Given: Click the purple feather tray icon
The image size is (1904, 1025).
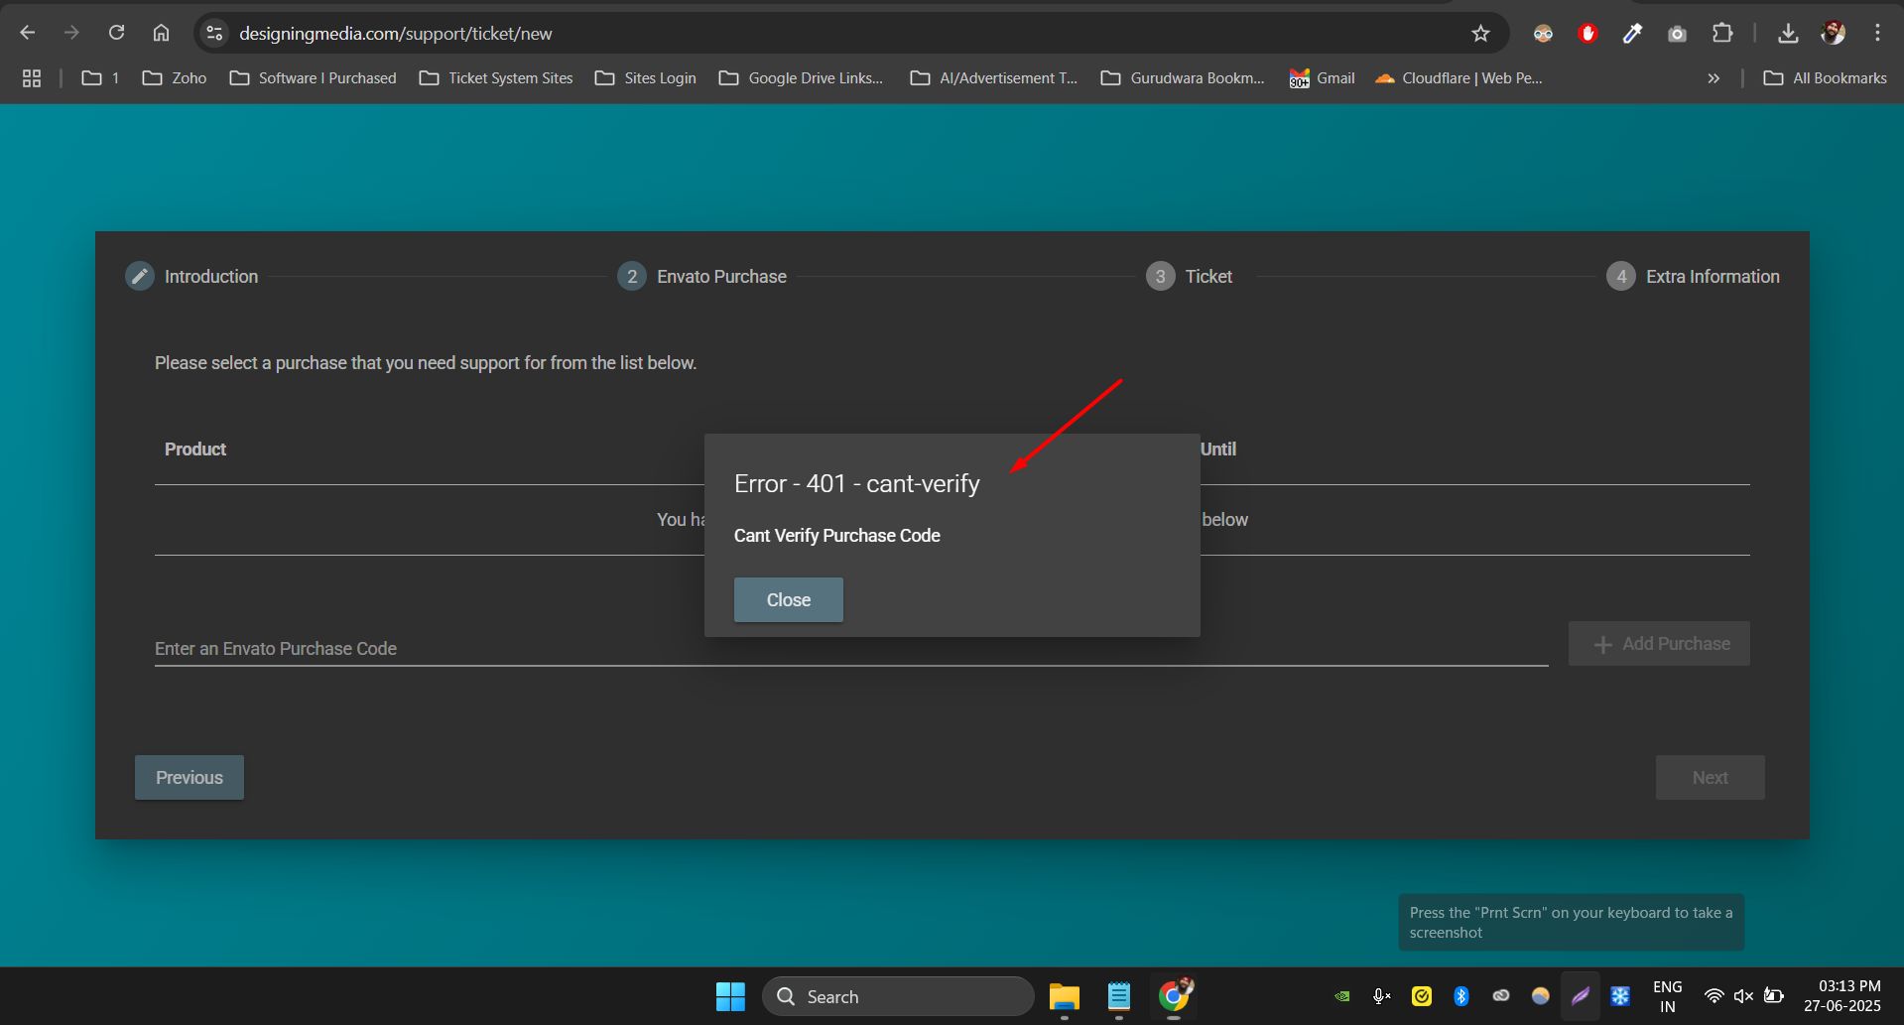Looking at the screenshot, I should click(1580, 996).
